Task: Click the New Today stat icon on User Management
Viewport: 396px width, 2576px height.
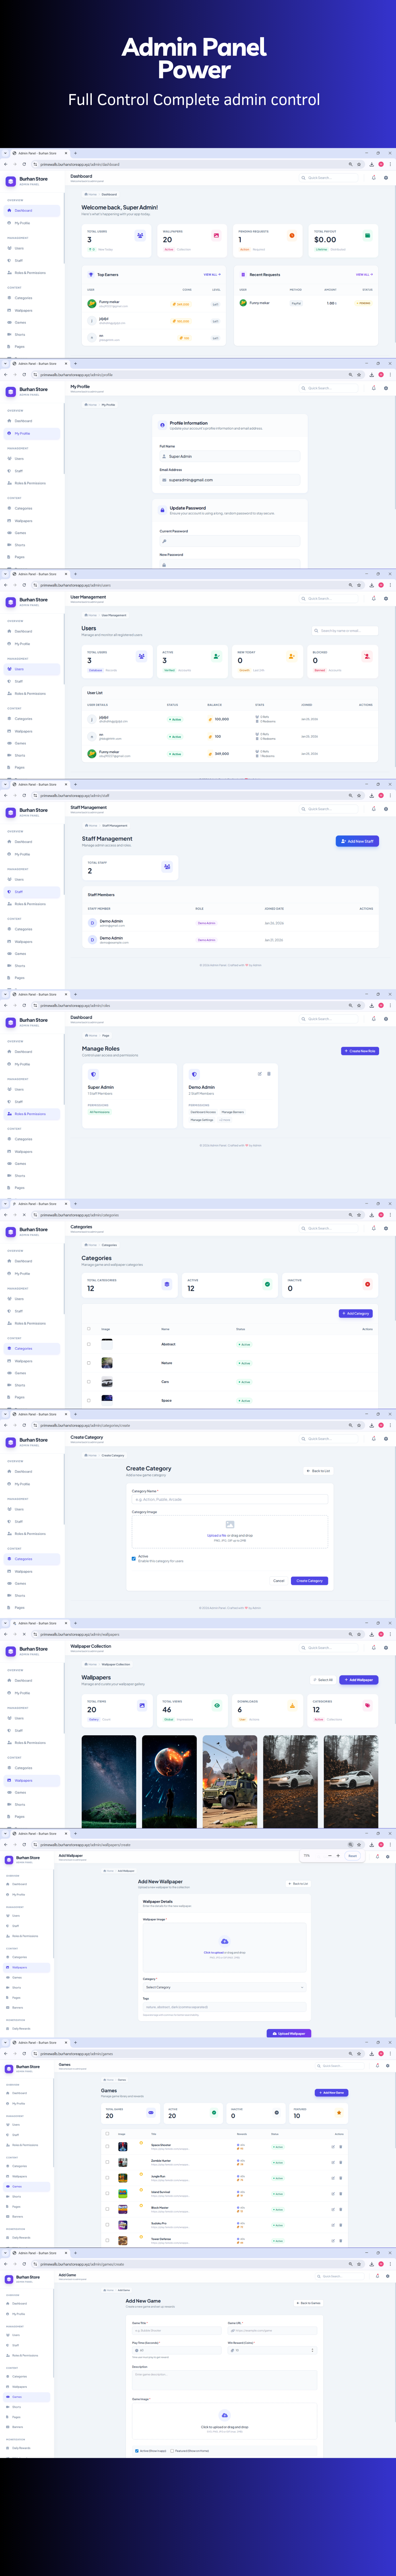Action: tap(292, 657)
